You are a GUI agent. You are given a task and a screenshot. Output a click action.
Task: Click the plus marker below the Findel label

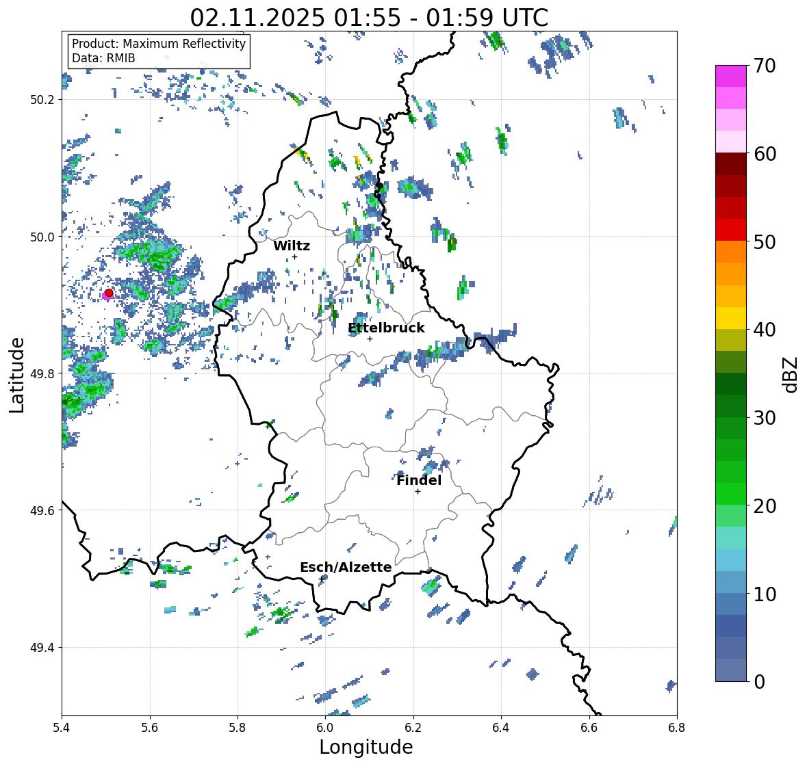(x=418, y=492)
